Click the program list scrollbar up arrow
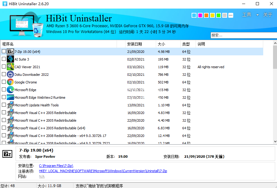 click(x=275, y=43)
